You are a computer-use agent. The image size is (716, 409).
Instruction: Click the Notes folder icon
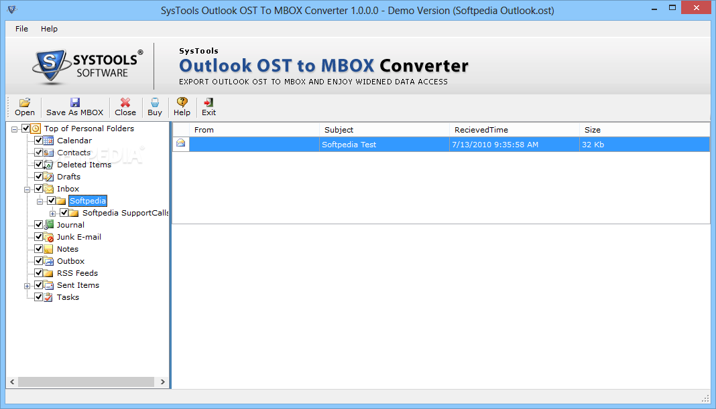(48, 249)
